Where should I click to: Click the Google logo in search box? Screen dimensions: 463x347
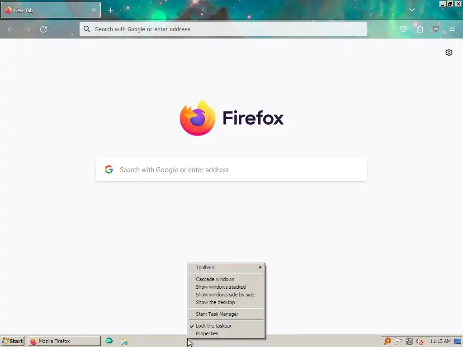tap(109, 169)
